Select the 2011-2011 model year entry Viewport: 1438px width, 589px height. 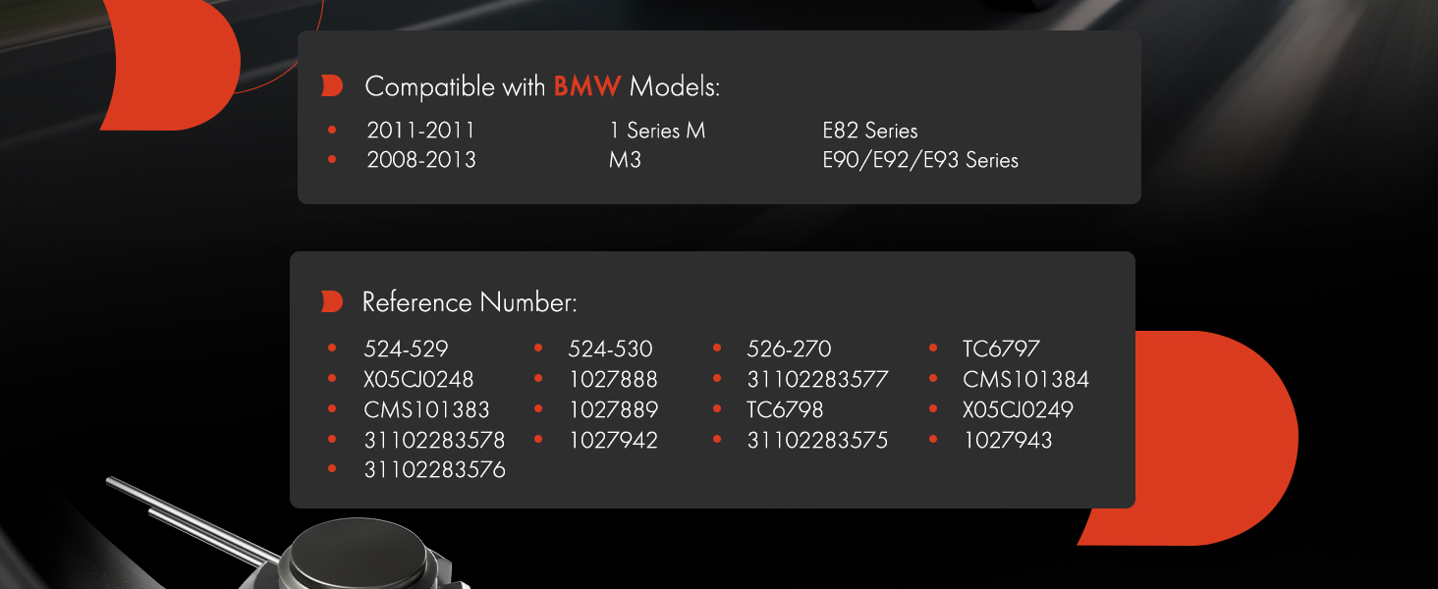tap(421, 131)
